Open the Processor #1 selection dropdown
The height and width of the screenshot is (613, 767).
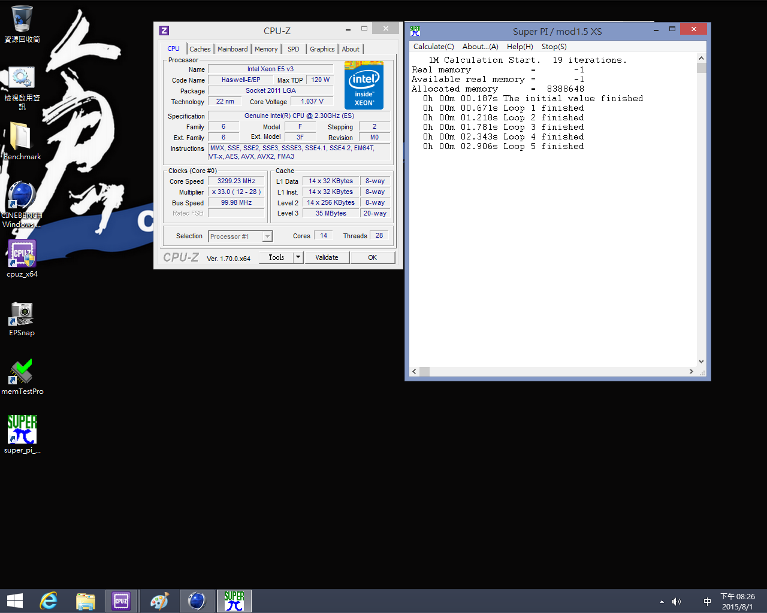(240, 236)
